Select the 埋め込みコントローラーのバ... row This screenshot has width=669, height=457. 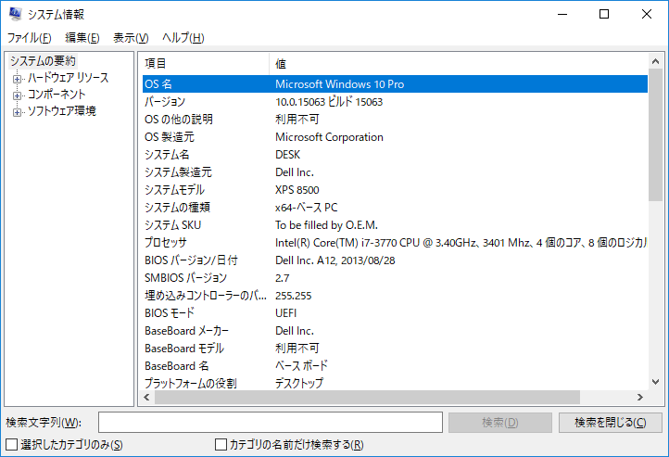(395, 296)
